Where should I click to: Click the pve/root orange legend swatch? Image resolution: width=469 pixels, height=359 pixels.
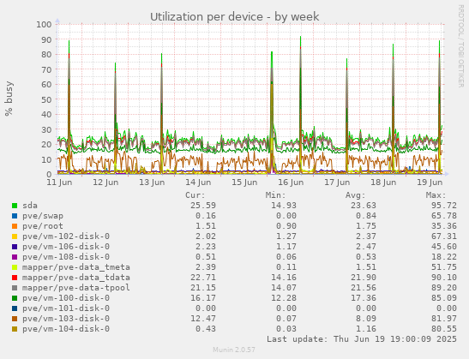click(x=15, y=226)
